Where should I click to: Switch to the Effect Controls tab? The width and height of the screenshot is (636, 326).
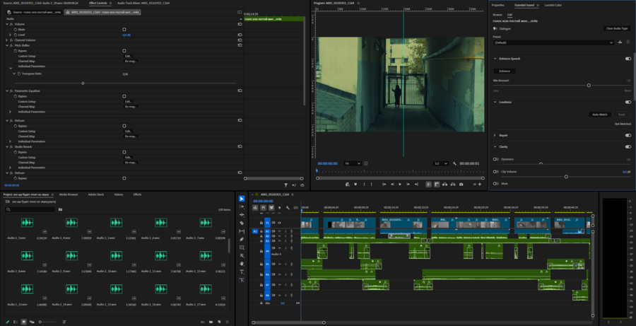(98, 3)
